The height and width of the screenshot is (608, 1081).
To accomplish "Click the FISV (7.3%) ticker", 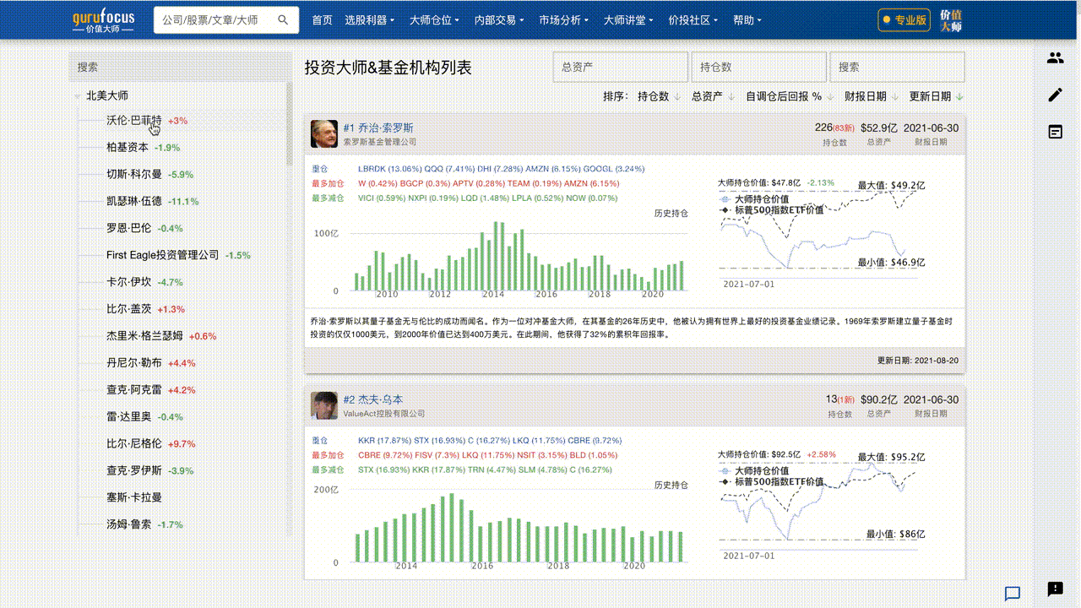I will [x=437, y=454].
